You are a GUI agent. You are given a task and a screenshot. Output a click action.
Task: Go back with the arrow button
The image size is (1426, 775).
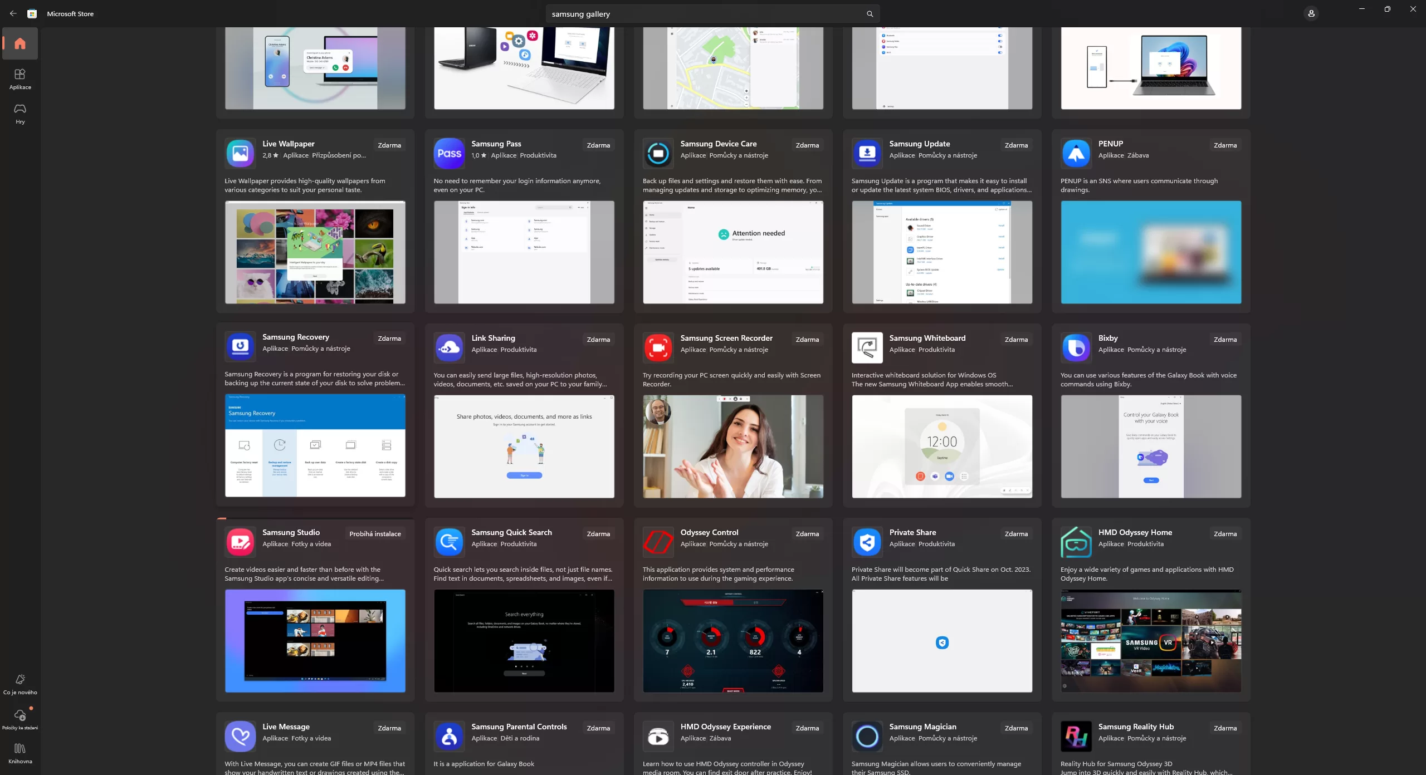pos(13,14)
